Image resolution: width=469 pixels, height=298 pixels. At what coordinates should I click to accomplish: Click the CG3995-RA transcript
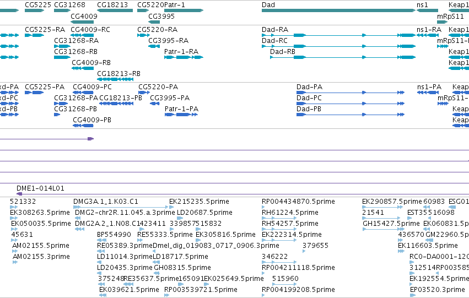coord(154,46)
